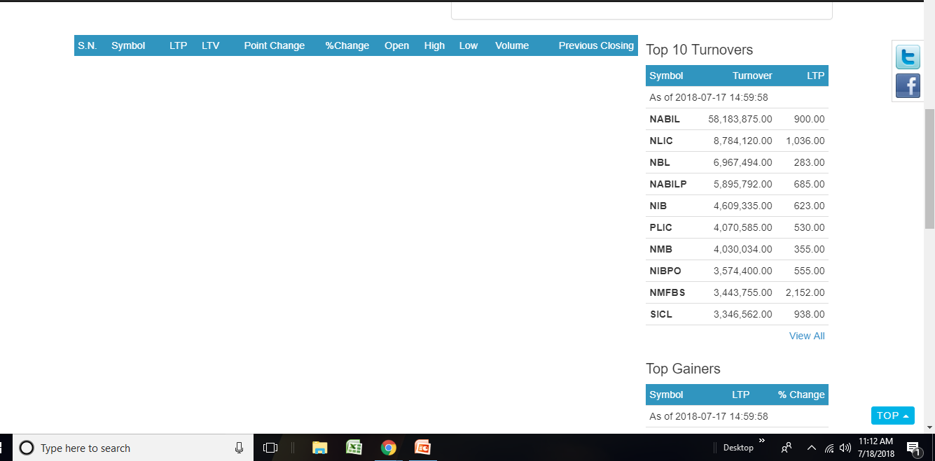Image resolution: width=935 pixels, height=461 pixels.
Task: Open Excel from the taskbar
Action: pyautogui.click(x=354, y=448)
